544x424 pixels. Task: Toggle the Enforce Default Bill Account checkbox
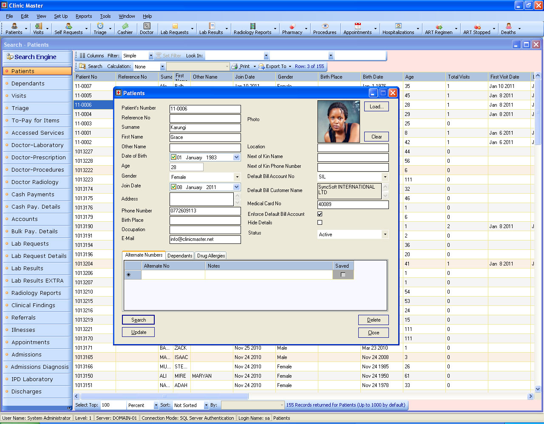320,214
